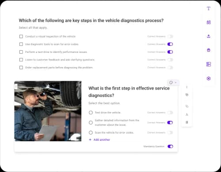Edit the 'Test drive the vehicle' option text
This screenshot has width=221, height=172.
click(108, 112)
